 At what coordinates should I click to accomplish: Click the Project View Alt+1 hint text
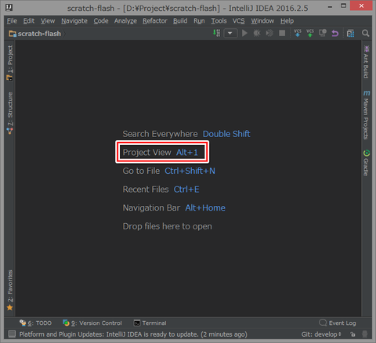point(161,152)
